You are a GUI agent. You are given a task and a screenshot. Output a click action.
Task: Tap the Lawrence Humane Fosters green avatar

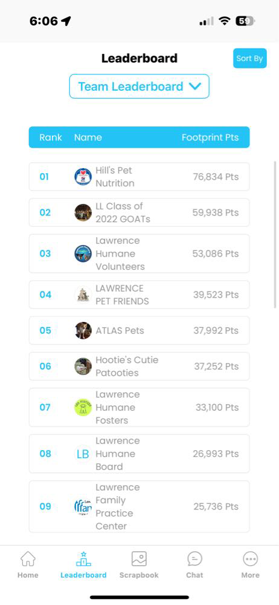[x=83, y=407]
